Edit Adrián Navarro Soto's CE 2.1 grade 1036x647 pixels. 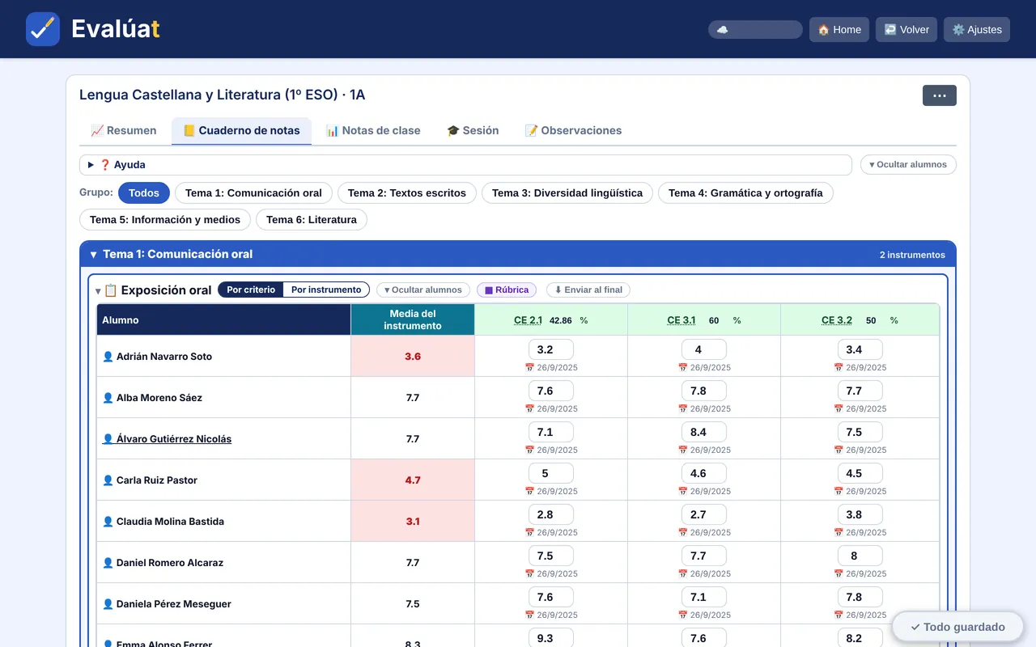(551, 350)
